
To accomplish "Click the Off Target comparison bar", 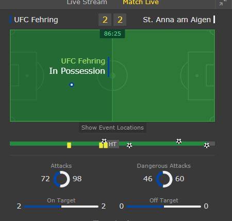I will pyautogui.click(x=163, y=207).
